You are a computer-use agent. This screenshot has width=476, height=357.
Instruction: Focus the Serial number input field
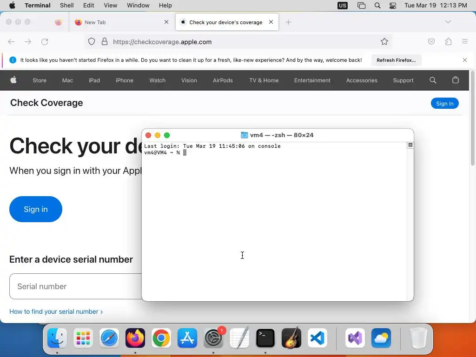coord(76,286)
